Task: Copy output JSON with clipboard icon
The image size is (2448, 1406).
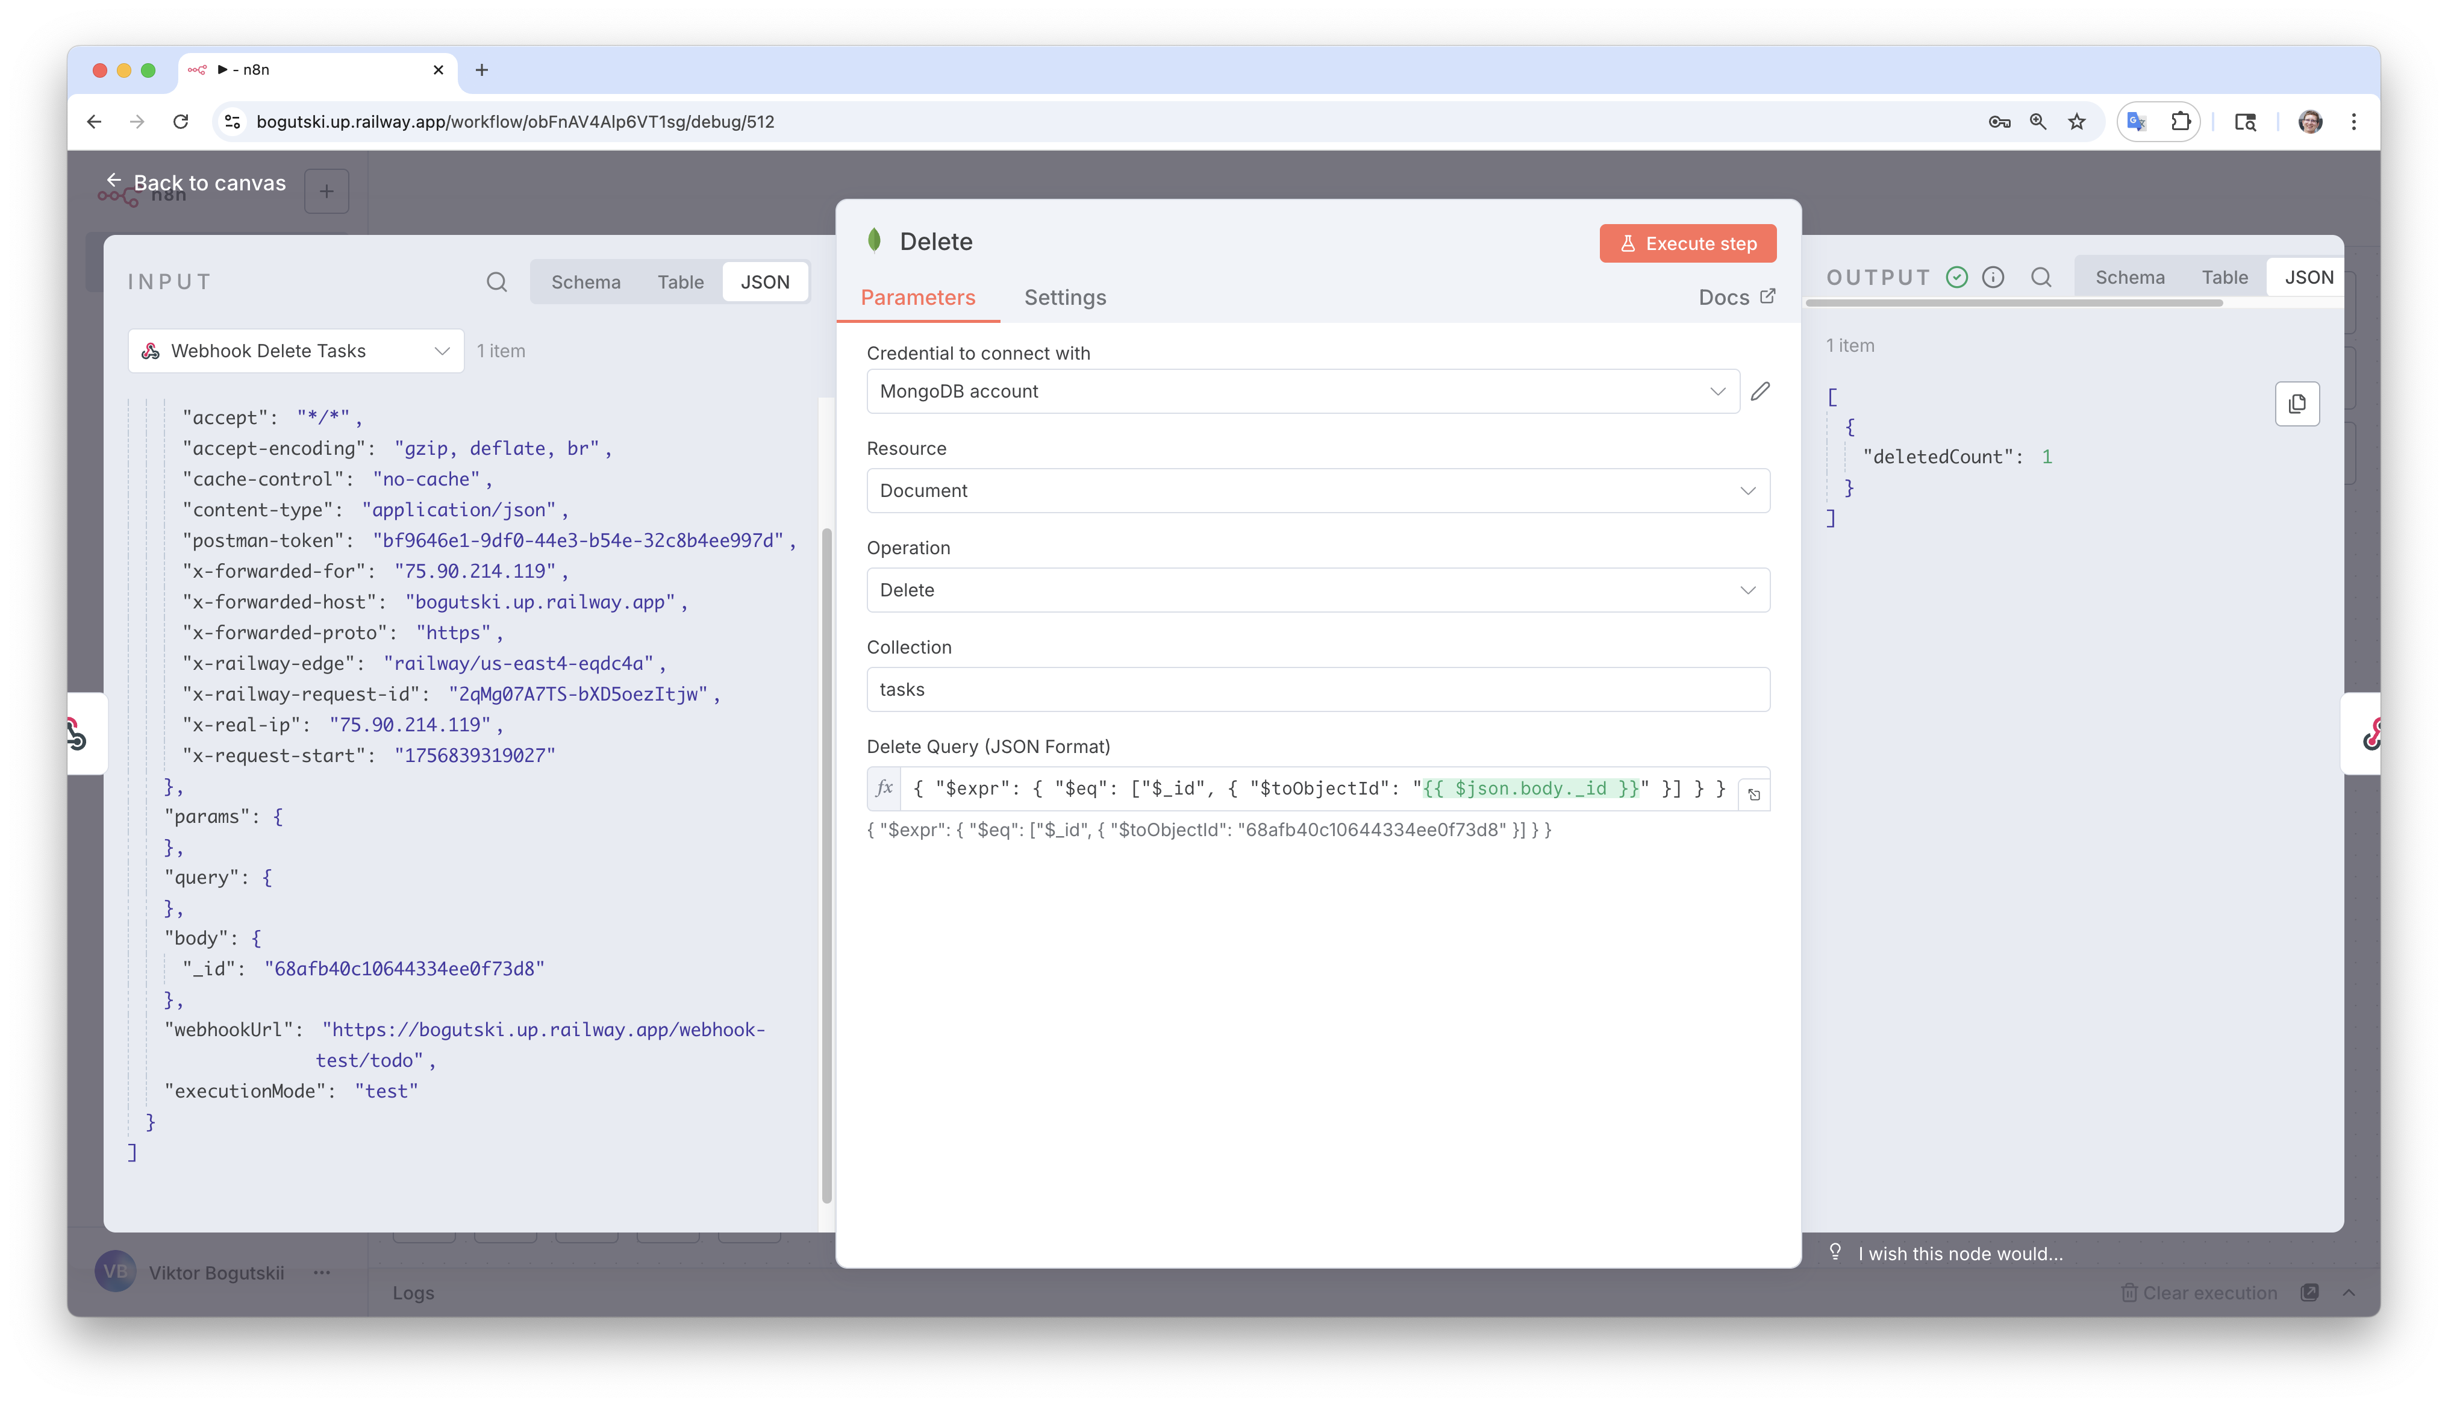Action: pyautogui.click(x=2297, y=404)
